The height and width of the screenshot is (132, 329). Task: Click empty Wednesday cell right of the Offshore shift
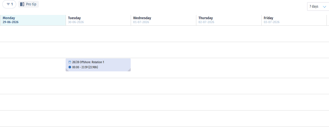pyautogui.click(x=163, y=68)
